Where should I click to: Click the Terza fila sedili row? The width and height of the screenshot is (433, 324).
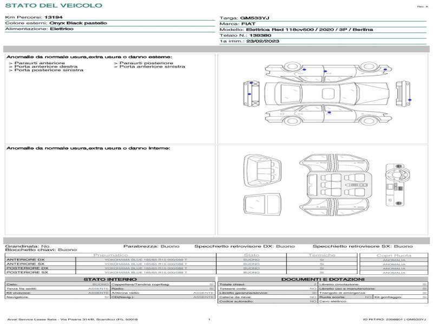[x=57, y=289]
